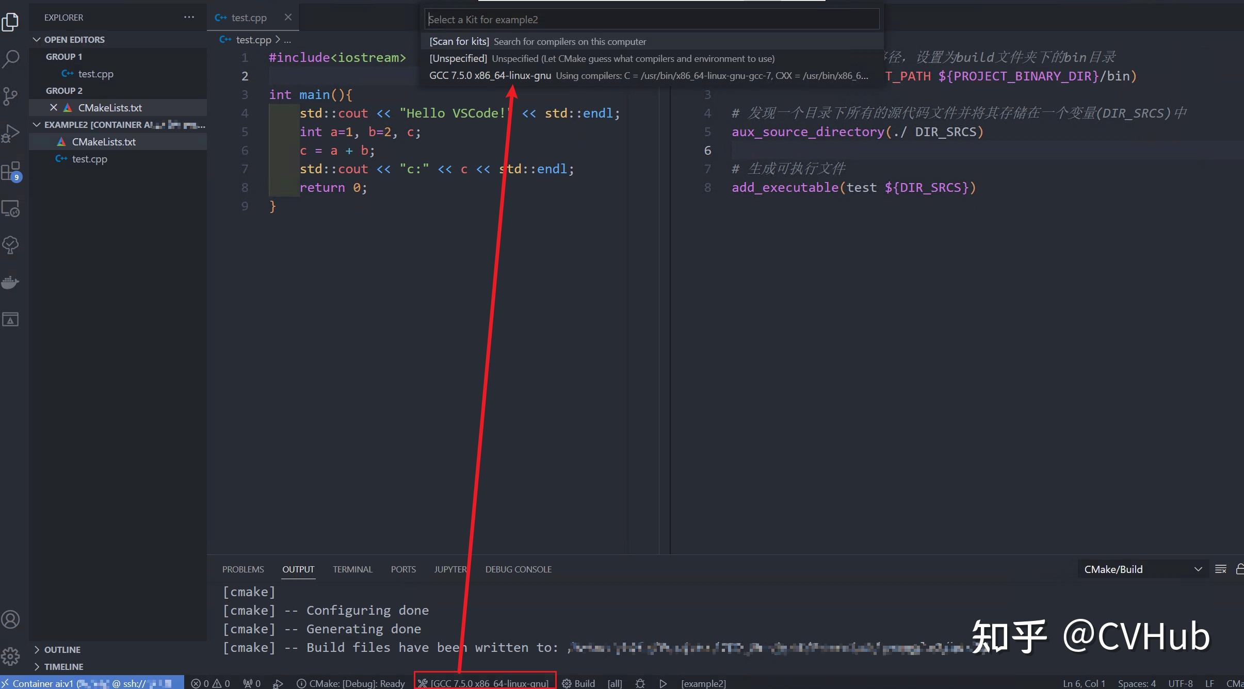Switch to the Problems panel tab
The image size is (1244, 689).
(243, 569)
